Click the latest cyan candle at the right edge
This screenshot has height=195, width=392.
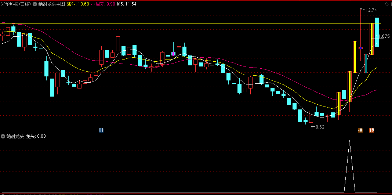(x=377, y=32)
